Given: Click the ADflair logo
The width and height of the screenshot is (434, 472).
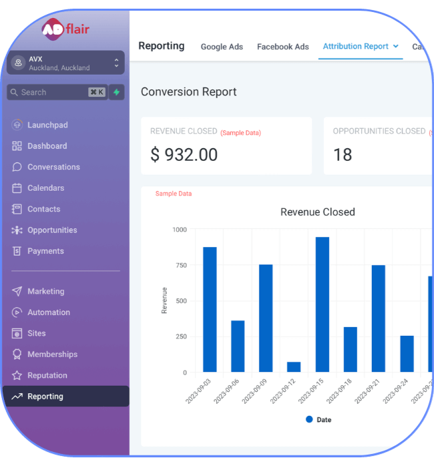Looking at the screenshot, I should [x=65, y=29].
